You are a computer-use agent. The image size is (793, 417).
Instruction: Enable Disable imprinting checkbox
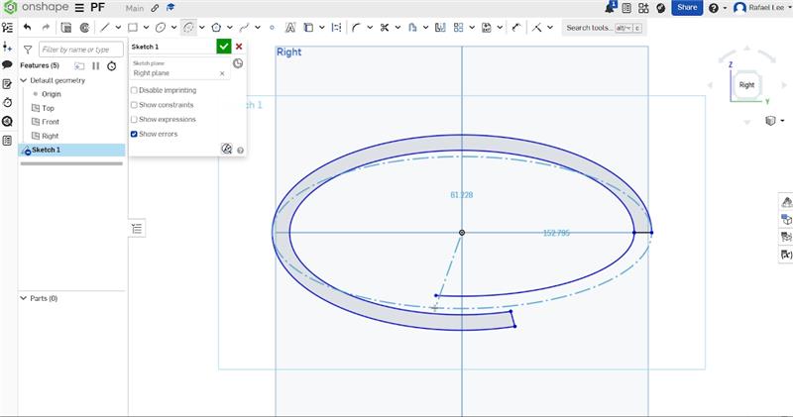(134, 90)
